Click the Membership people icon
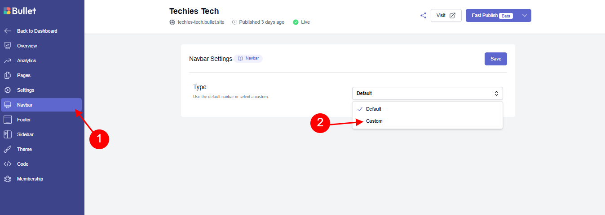 (x=7, y=179)
